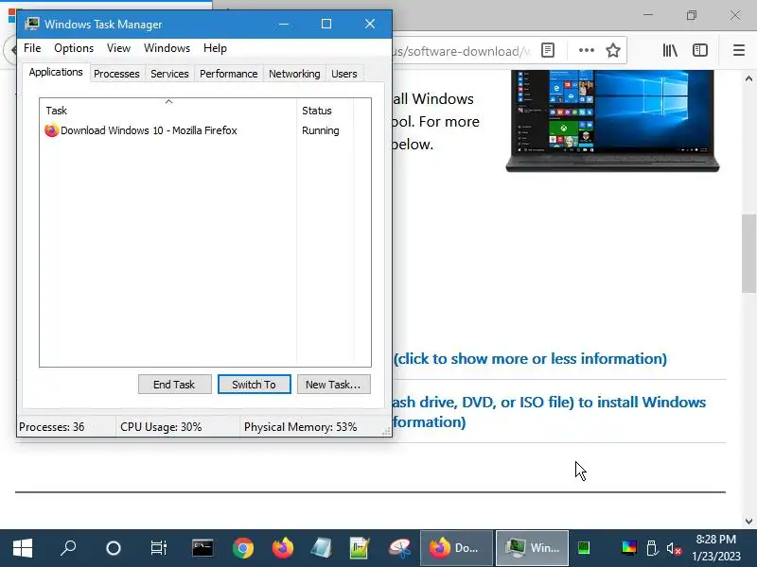Open the File menu in Task Manager
The image size is (757, 567).
point(32,48)
